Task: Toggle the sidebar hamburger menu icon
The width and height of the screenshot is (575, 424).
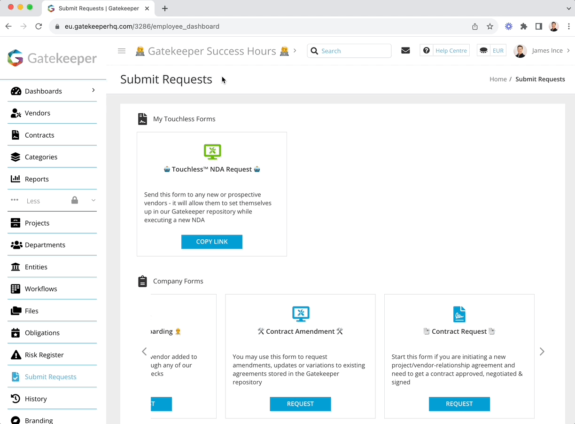Action: [122, 51]
